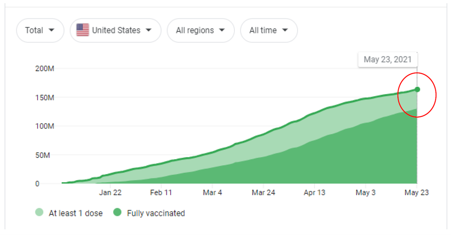Viewport: 451px width, 235px height.
Task: Click the arrow beside United States
Action: 148,30
